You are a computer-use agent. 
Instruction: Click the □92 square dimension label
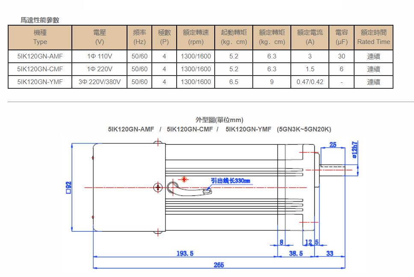click(69, 187)
